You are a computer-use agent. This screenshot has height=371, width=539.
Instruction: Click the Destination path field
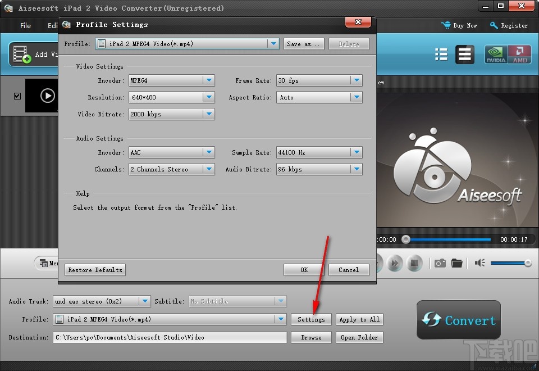[170, 337]
